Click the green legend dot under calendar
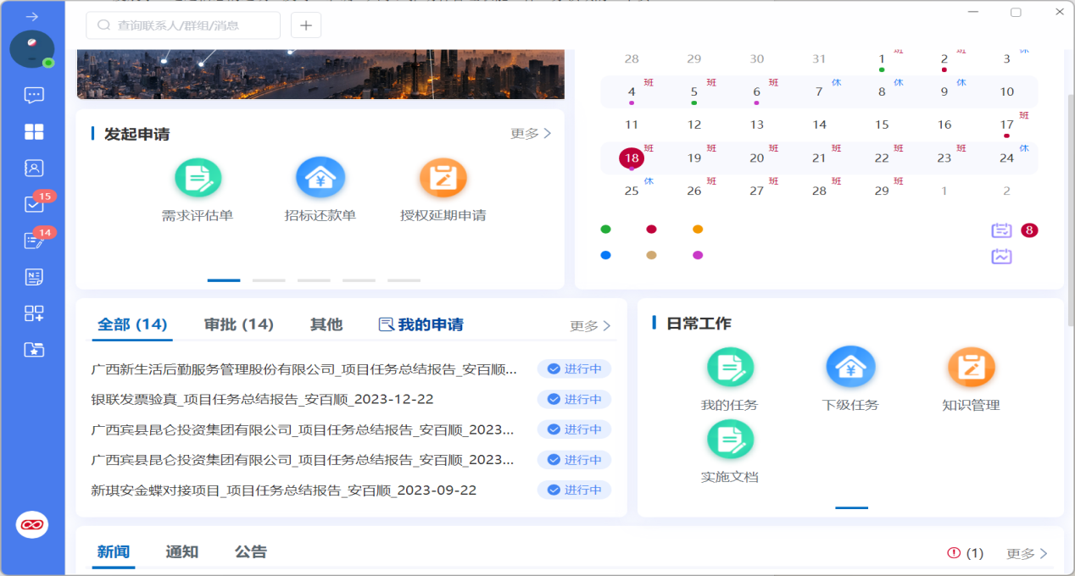1075x576 pixels. click(x=605, y=230)
